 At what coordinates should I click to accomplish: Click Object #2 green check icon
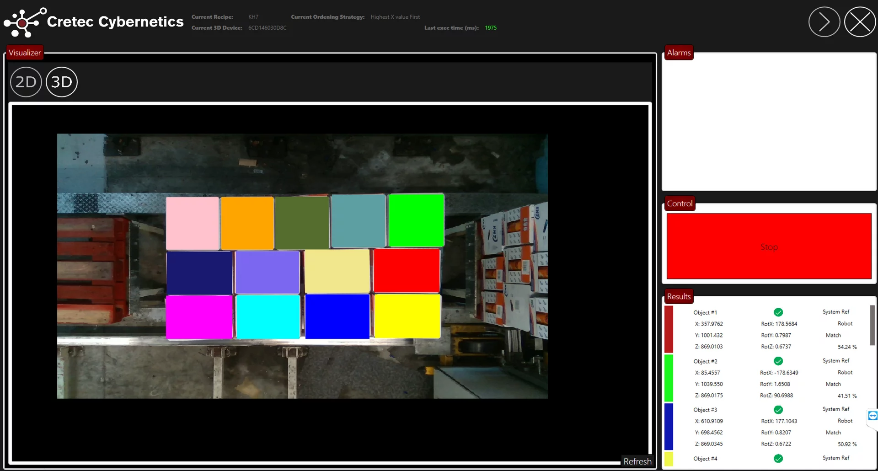[x=778, y=361]
